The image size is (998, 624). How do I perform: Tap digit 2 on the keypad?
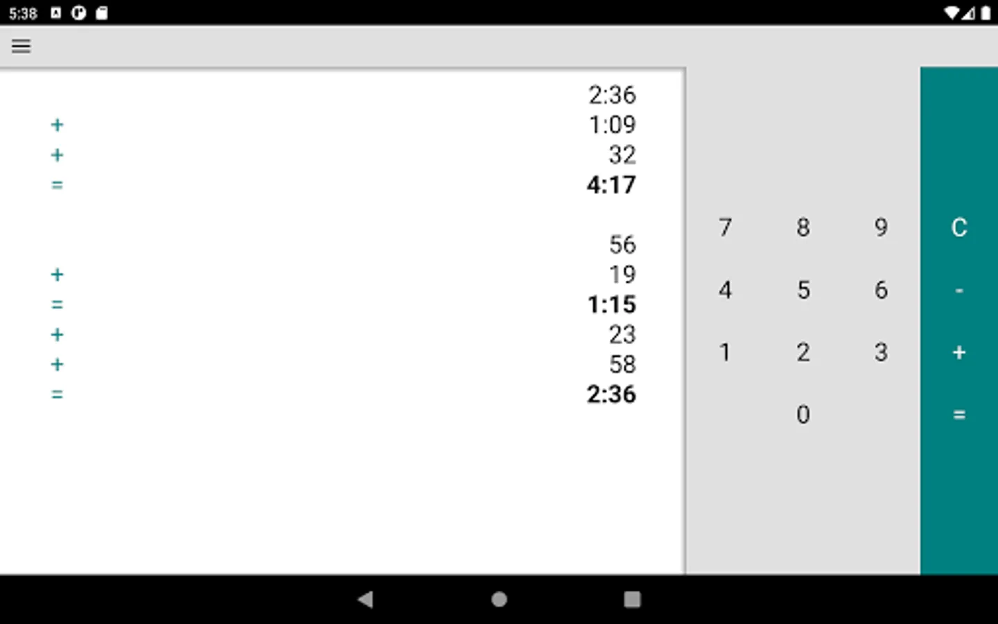[x=803, y=352]
